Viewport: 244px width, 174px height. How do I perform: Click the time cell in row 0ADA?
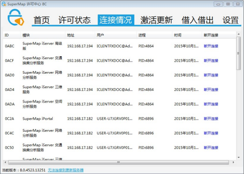186,104
